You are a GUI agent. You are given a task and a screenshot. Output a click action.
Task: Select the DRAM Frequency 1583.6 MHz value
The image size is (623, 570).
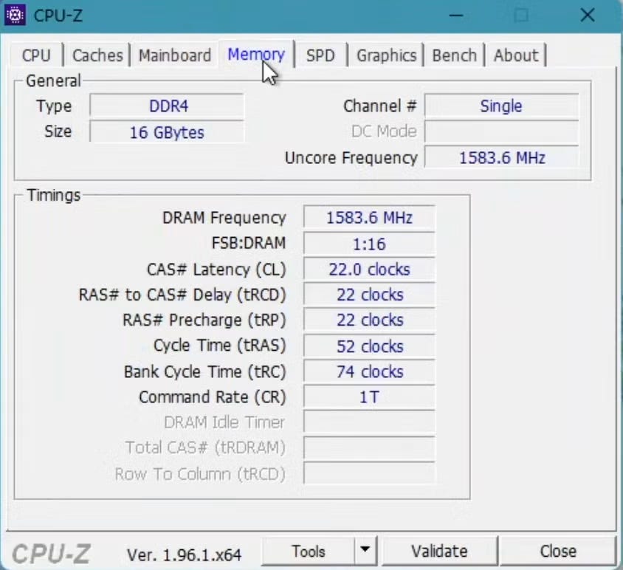pyautogui.click(x=369, y=217)
